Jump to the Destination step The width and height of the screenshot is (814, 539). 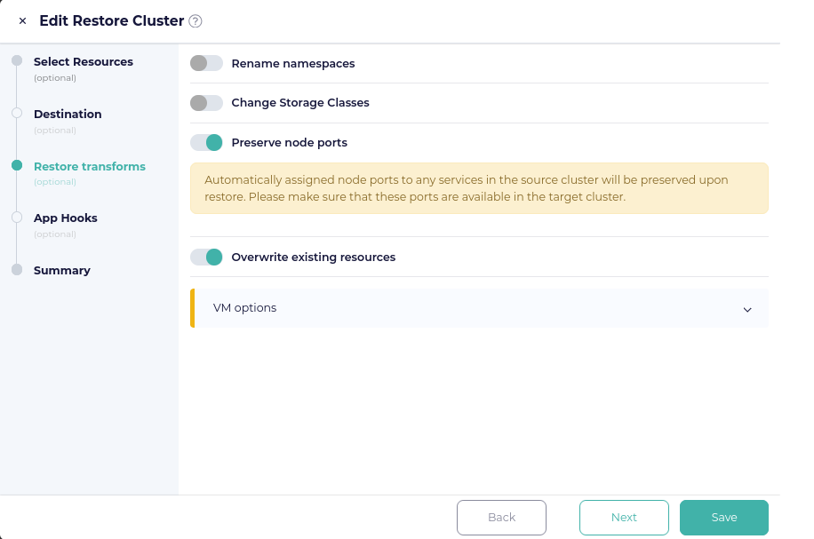68,115
